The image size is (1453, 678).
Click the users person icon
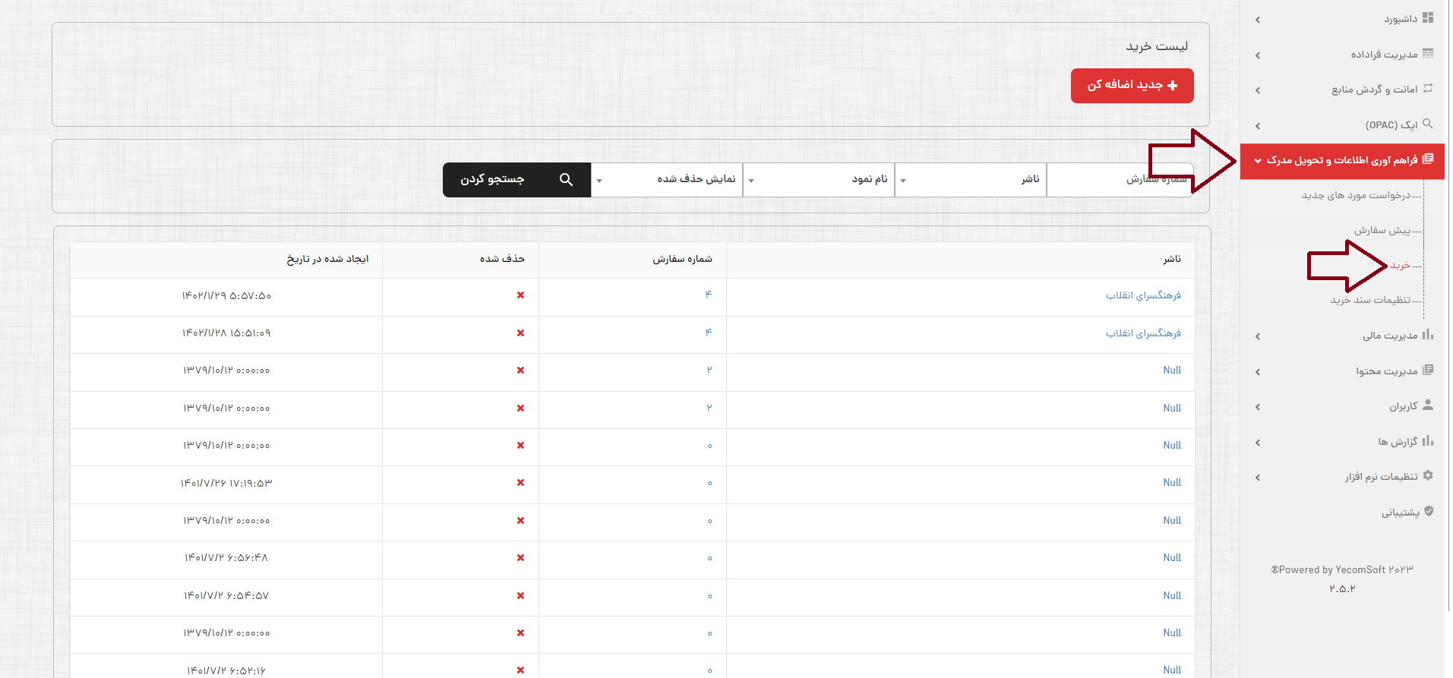pos(1428,405)
